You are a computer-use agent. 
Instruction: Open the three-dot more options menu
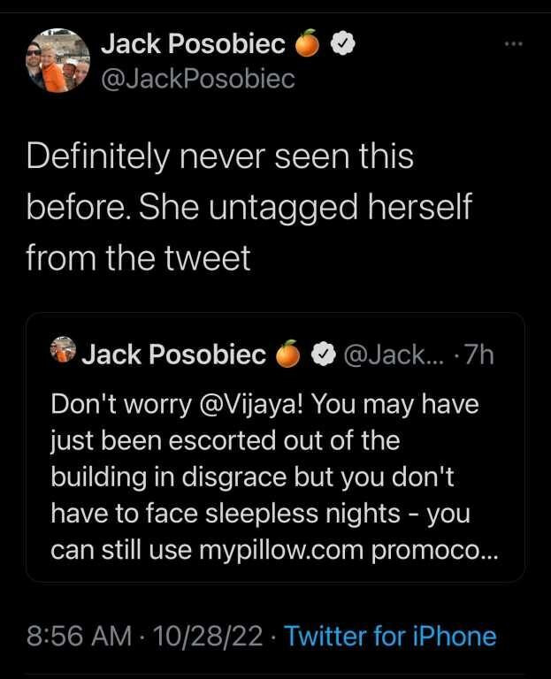pos(514,43)
